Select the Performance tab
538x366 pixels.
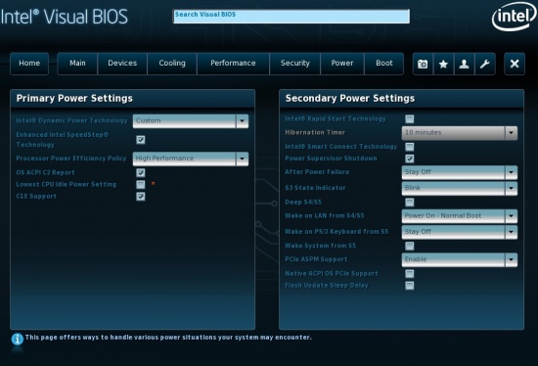pyautogui.click(x=234, y=64)
